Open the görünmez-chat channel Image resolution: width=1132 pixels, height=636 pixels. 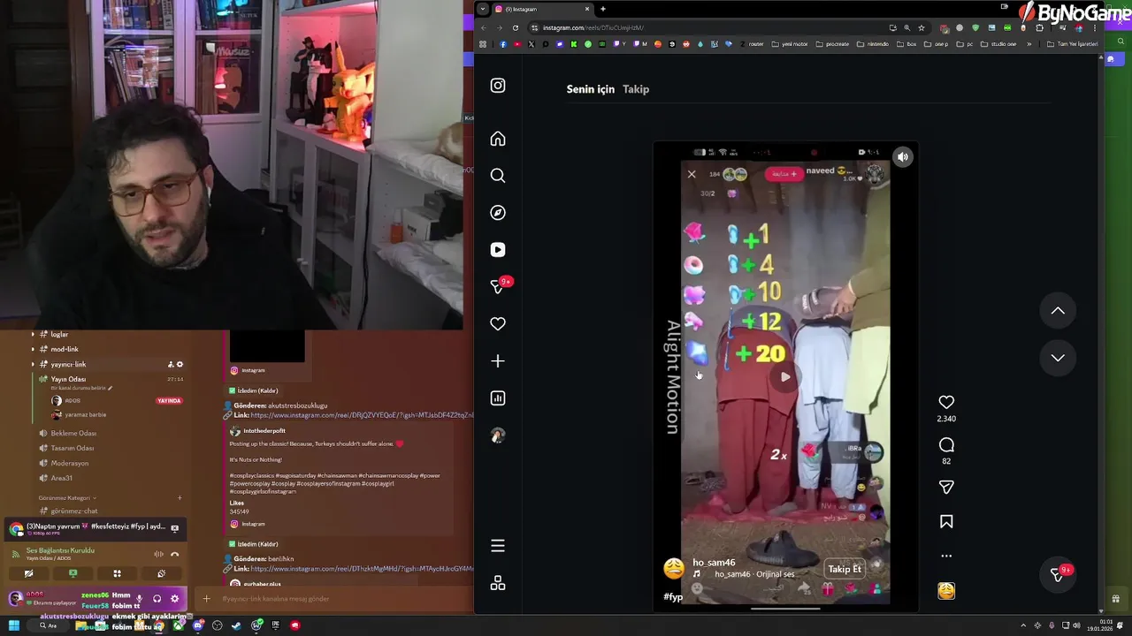point(74,511)
